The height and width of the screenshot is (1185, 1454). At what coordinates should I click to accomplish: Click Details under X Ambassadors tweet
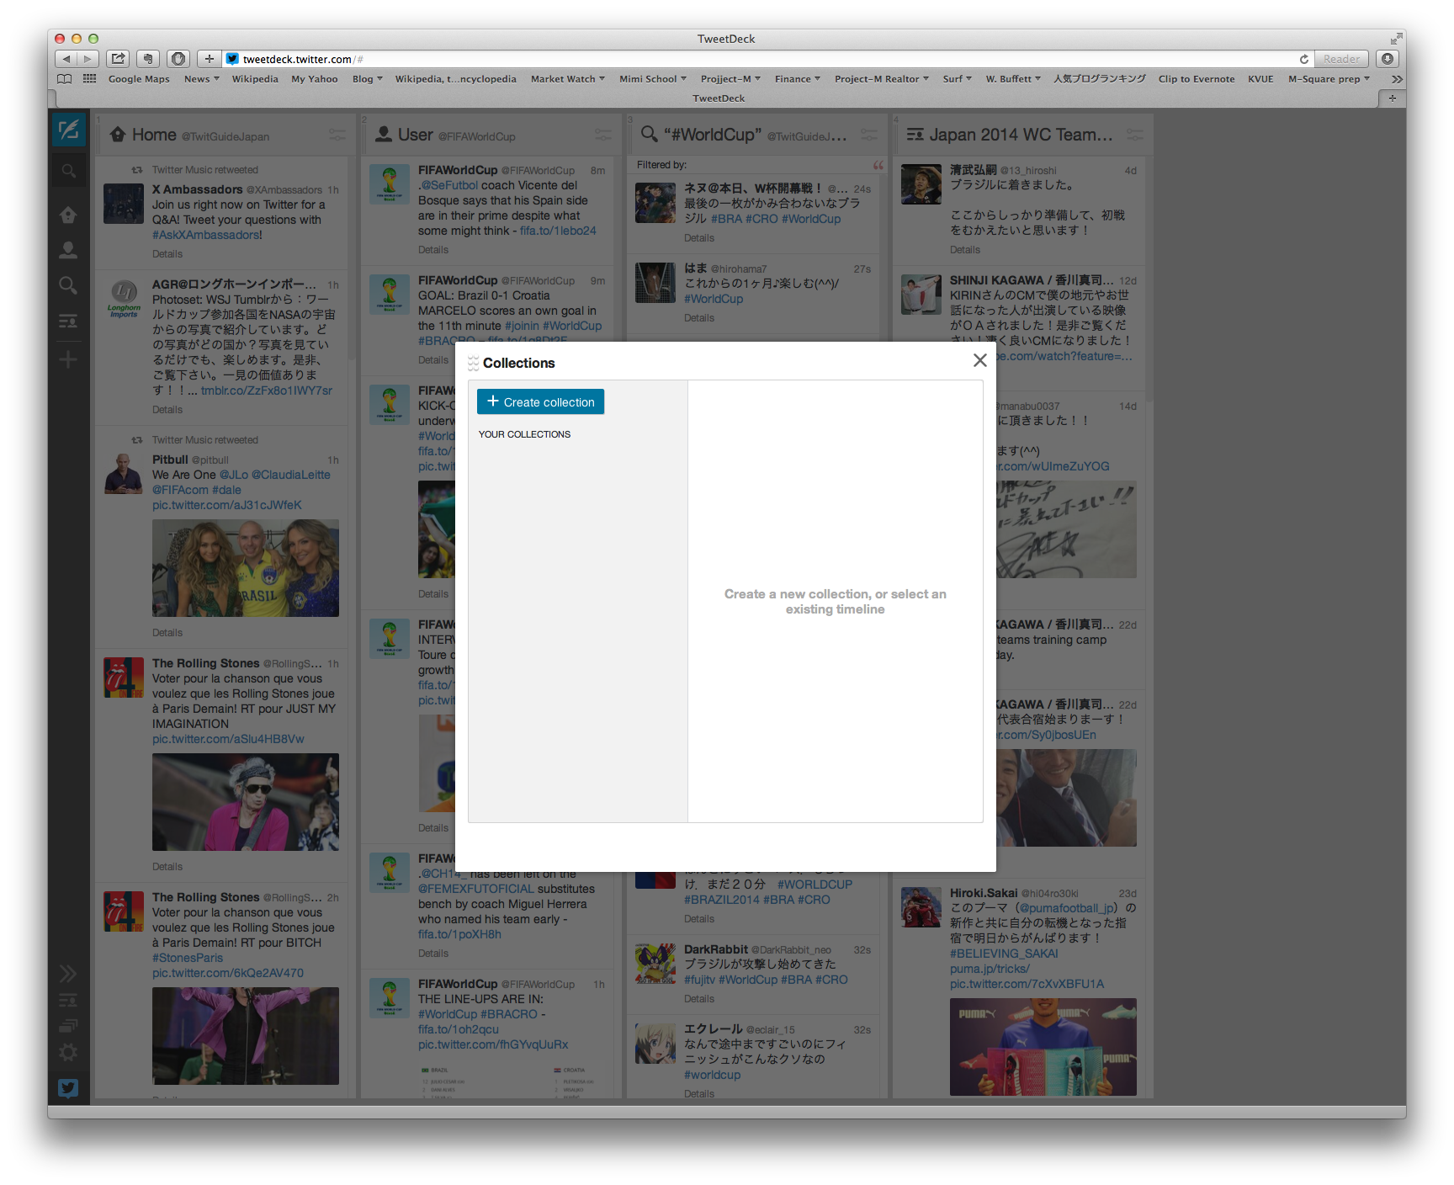click(x=167, y=254)
